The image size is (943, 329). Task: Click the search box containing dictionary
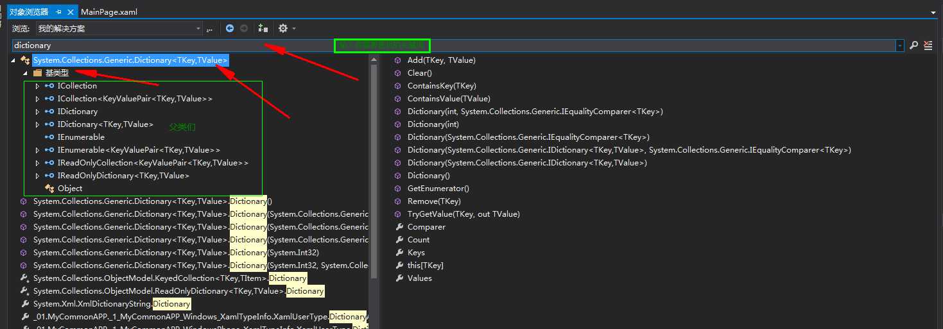(x=454, y=46)
